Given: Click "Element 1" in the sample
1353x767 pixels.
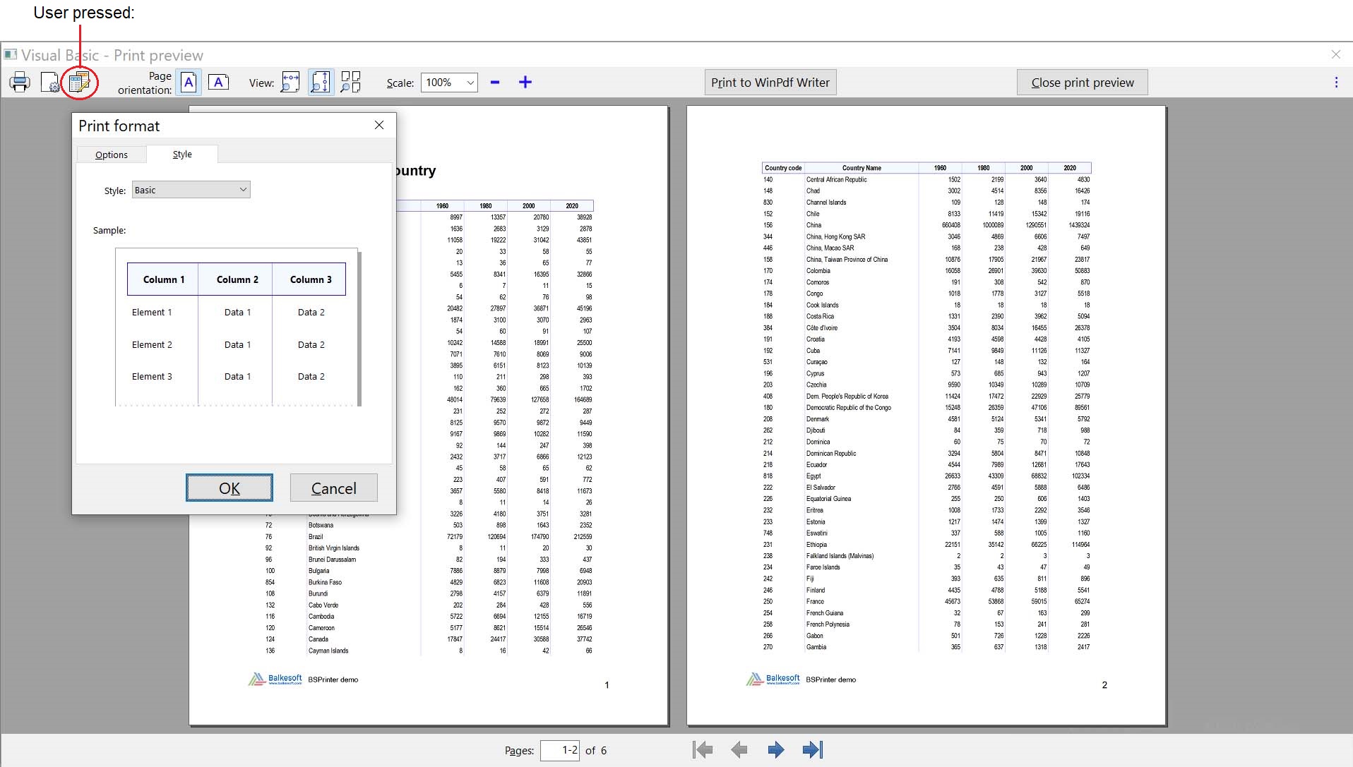Looking at the screenshot, I should [x=152, y=312].
